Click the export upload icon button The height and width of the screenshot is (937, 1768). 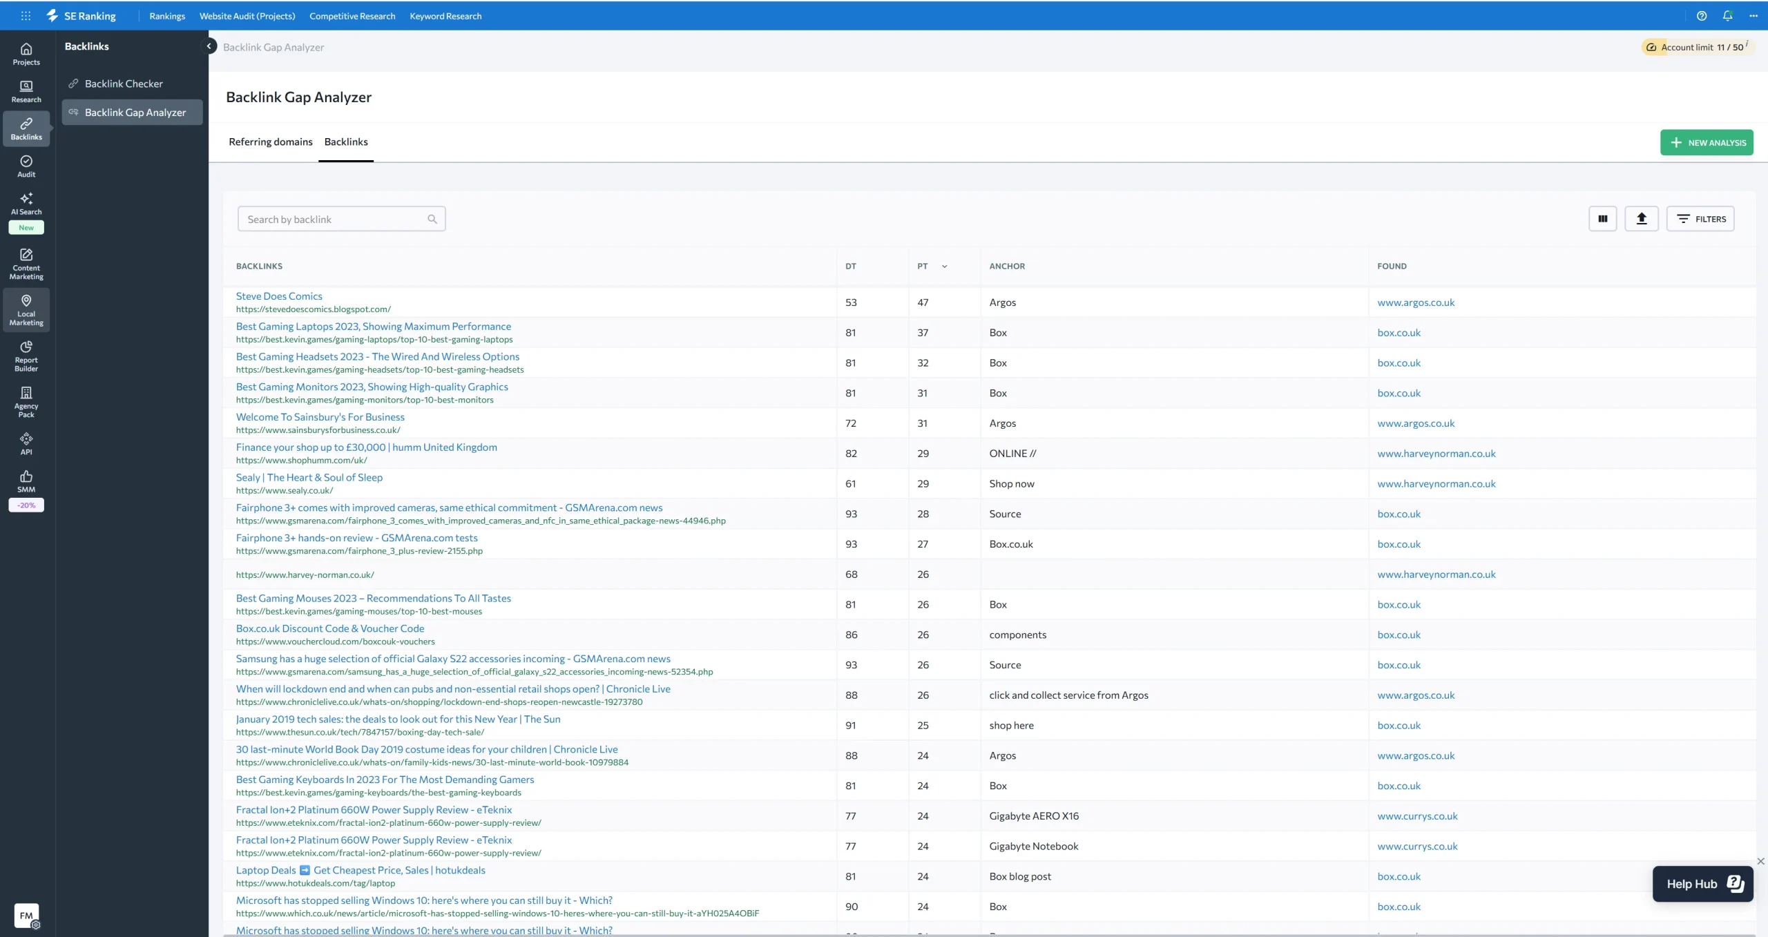(1641, 219)
